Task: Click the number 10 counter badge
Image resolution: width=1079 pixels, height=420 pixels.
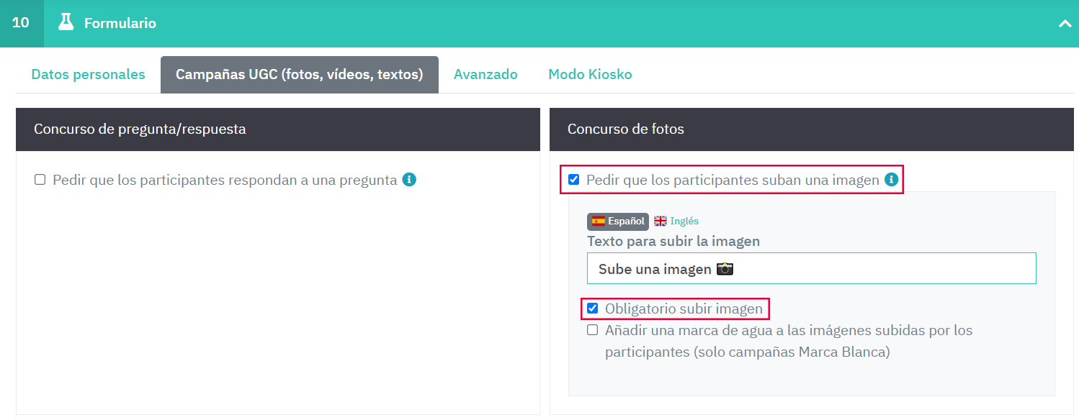Action: click(21, 22)
